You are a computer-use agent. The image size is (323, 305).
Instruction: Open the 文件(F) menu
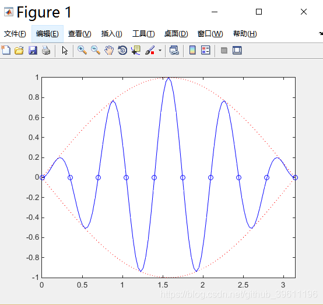click(x=15, y=34)
